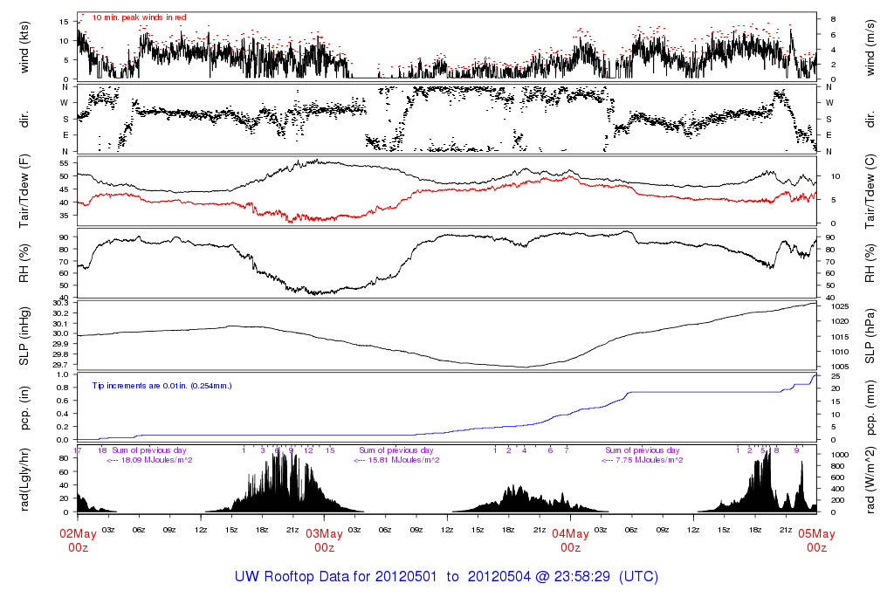Select the "wind (m/s)" axis label
This screenshot has height=611, width=894.
(870, 47)
